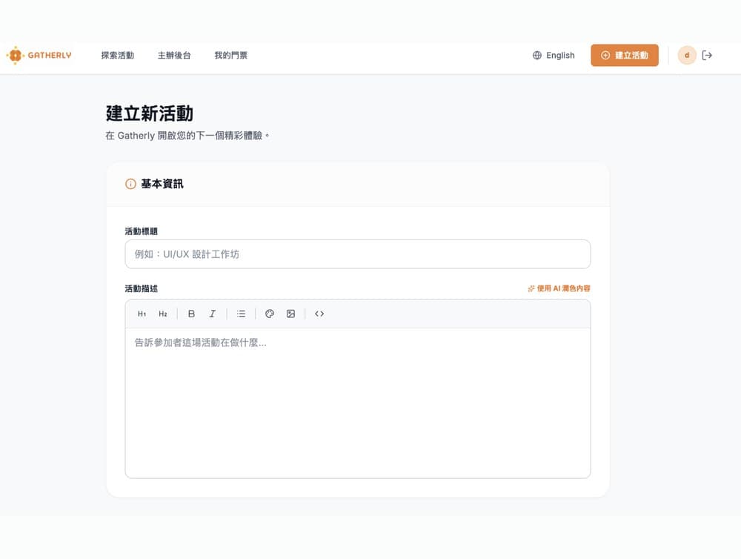741x559 pixels.
Task: Toggle code view in editor
Action: 319,314
